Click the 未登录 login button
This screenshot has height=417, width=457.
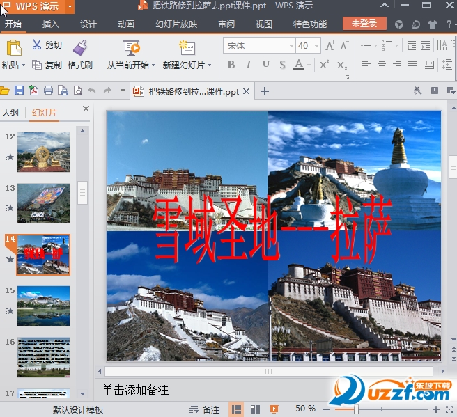coord(364,24)
